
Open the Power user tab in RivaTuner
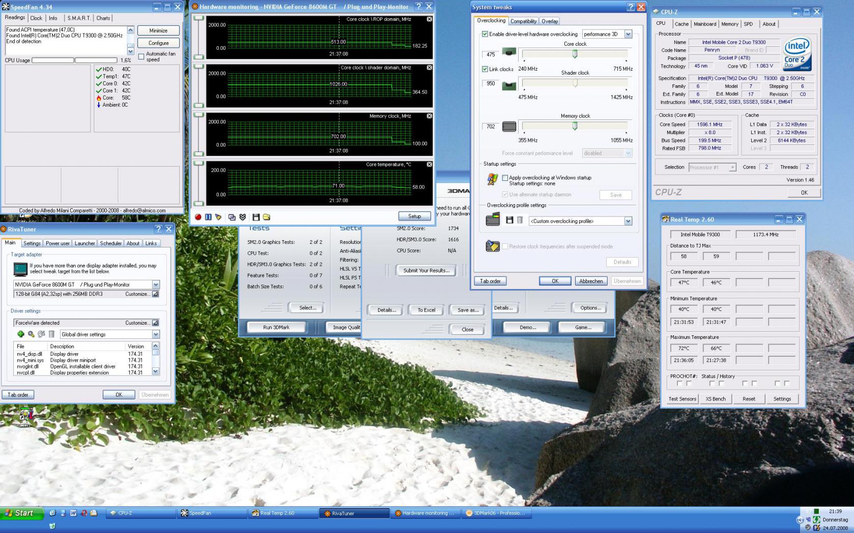pos(58,243)
